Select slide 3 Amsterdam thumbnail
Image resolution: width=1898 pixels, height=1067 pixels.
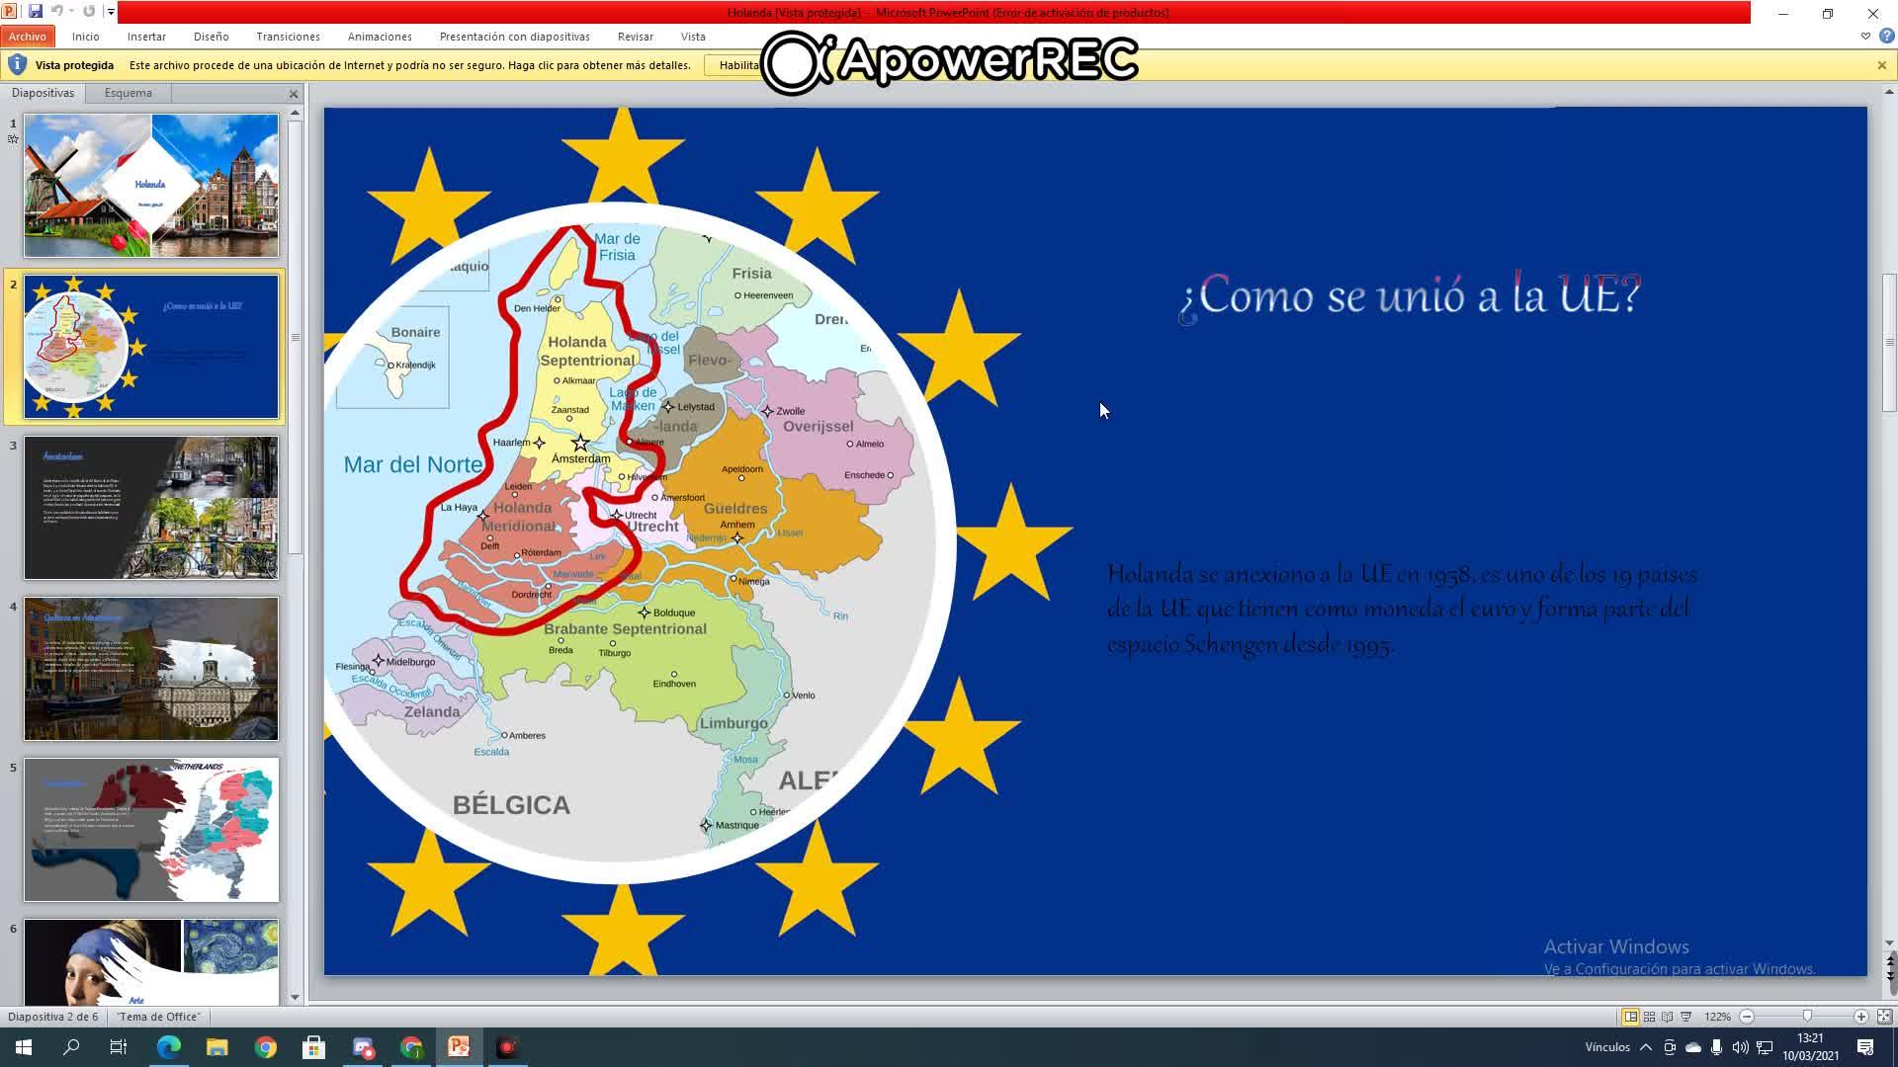[x=151, y=508]
